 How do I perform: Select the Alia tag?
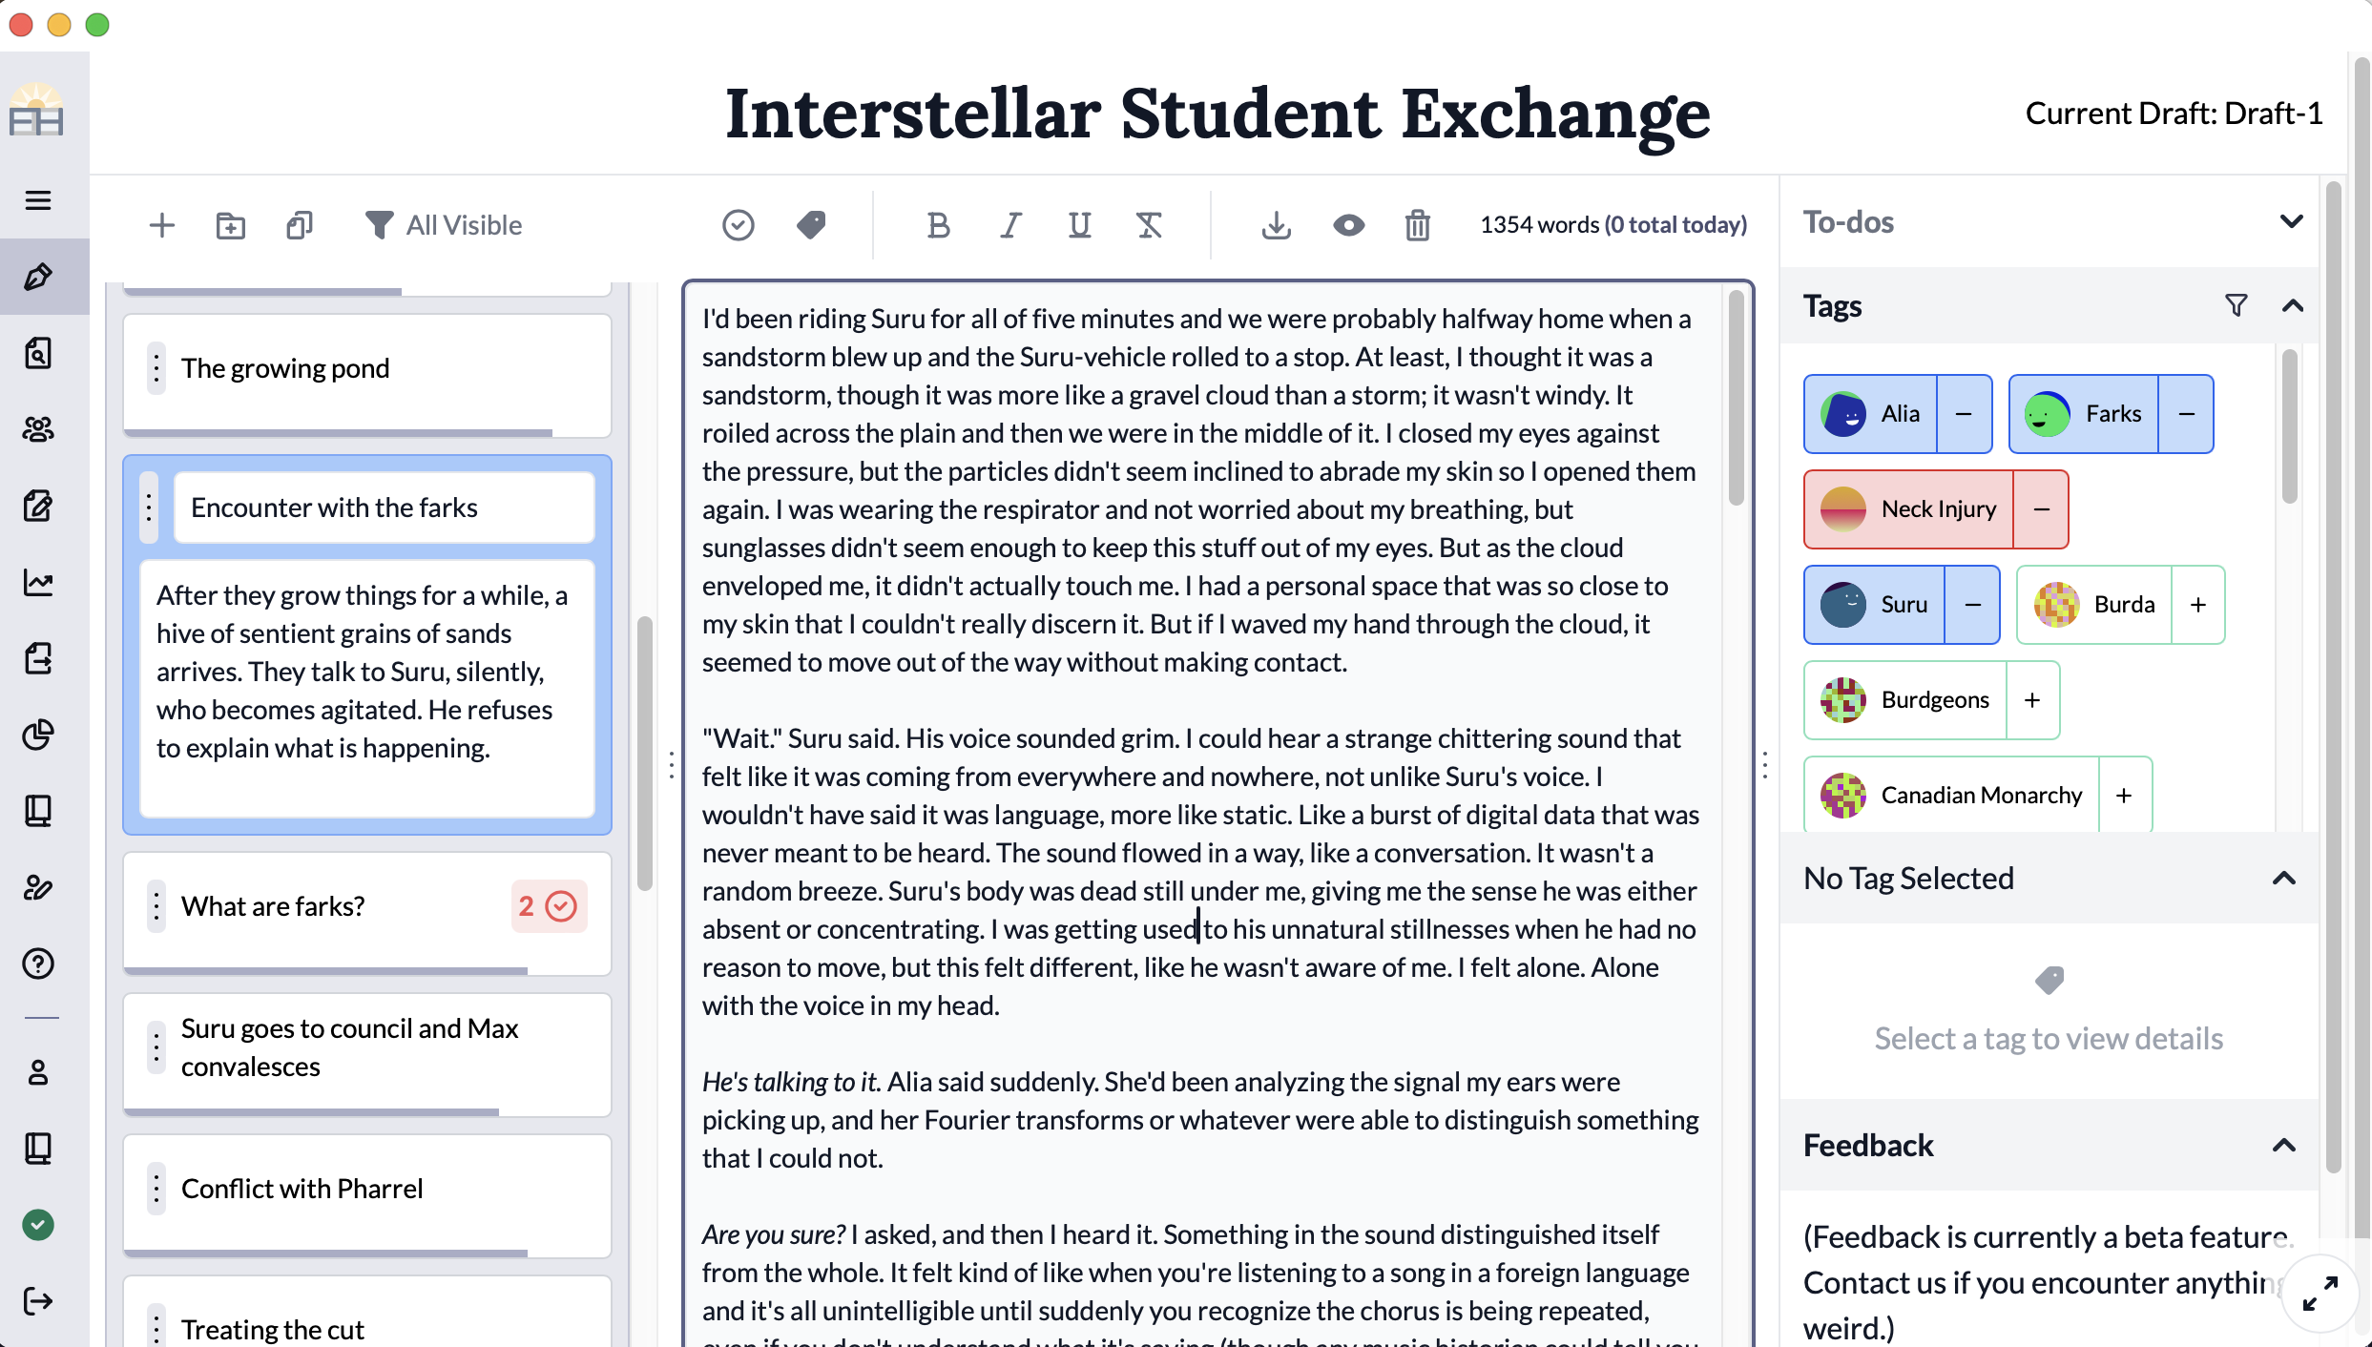1870,414
